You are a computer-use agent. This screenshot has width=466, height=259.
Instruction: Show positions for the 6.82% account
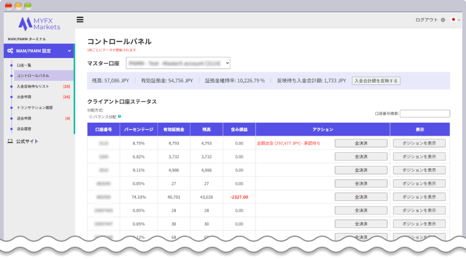419,157
